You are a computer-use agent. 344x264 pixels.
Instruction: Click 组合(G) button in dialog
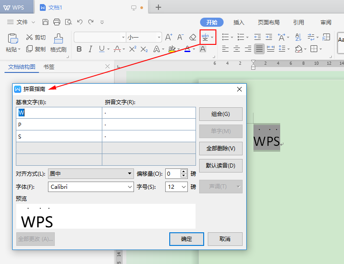[x=221, y=114]
